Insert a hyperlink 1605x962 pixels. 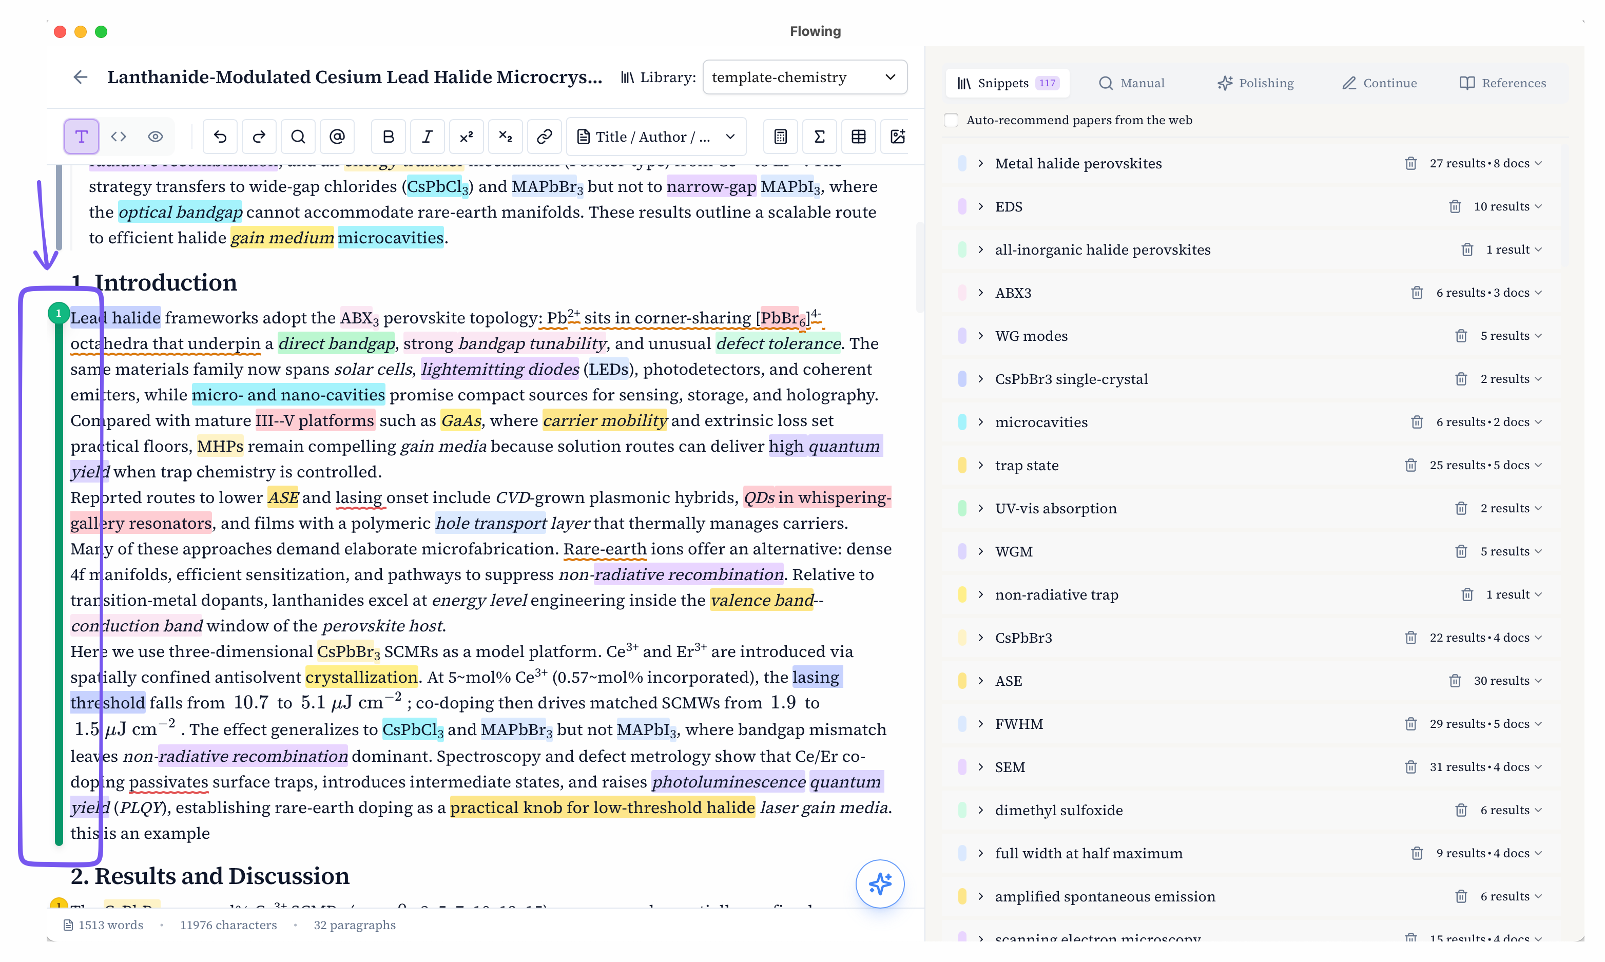pos(544,137)
